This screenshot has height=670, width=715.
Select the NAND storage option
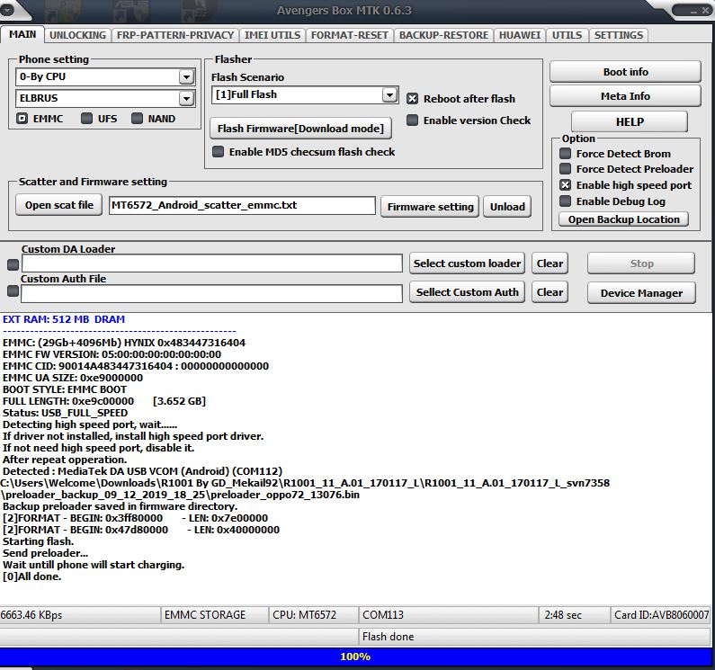coord(137,119)
